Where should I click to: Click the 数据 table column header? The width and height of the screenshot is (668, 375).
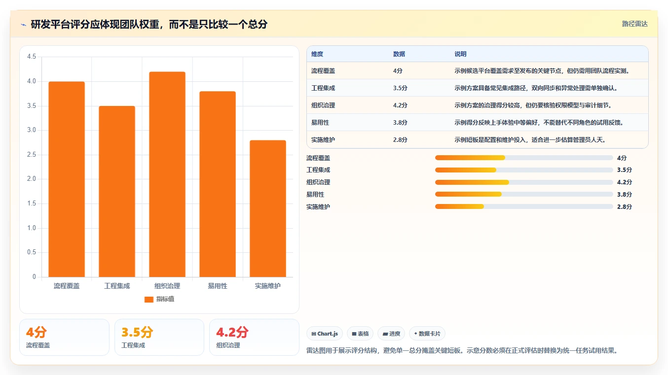399,54
